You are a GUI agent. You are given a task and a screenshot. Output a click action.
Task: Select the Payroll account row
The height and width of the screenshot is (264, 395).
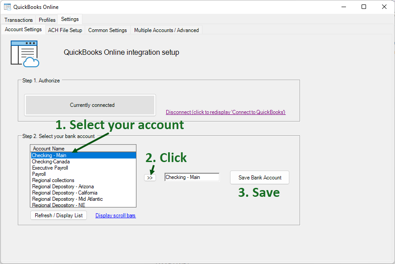[x=83, y=174]
